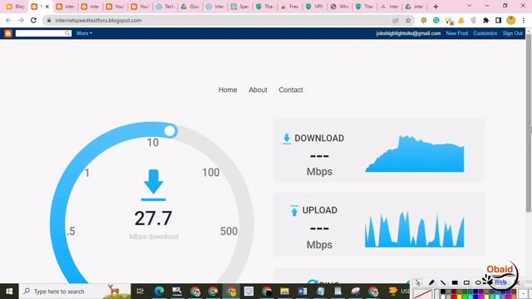Screen dimensions: 532x299
Task: Select the pointer tool in annotation toolbar
Action: 418,282
